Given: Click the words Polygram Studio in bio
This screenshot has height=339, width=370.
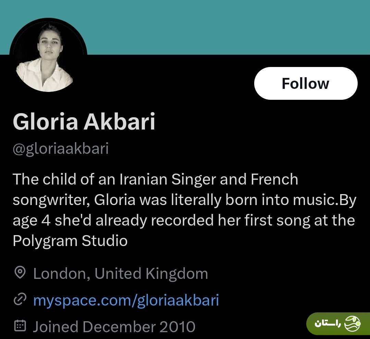Looking at the screenshot, I should click(70, 241).
